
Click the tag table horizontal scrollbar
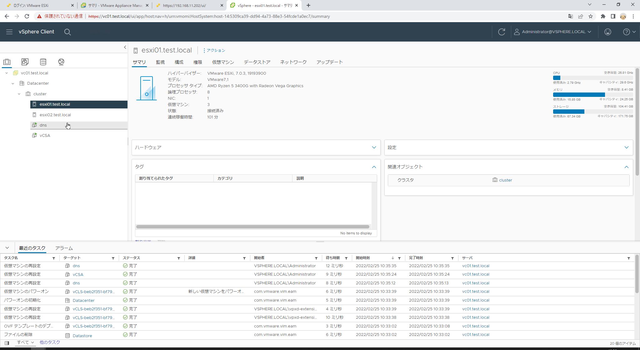[253, 227]
